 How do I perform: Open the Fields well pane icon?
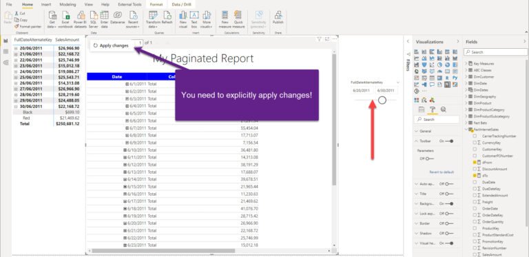pyautogui.click(x=421, y=110)
